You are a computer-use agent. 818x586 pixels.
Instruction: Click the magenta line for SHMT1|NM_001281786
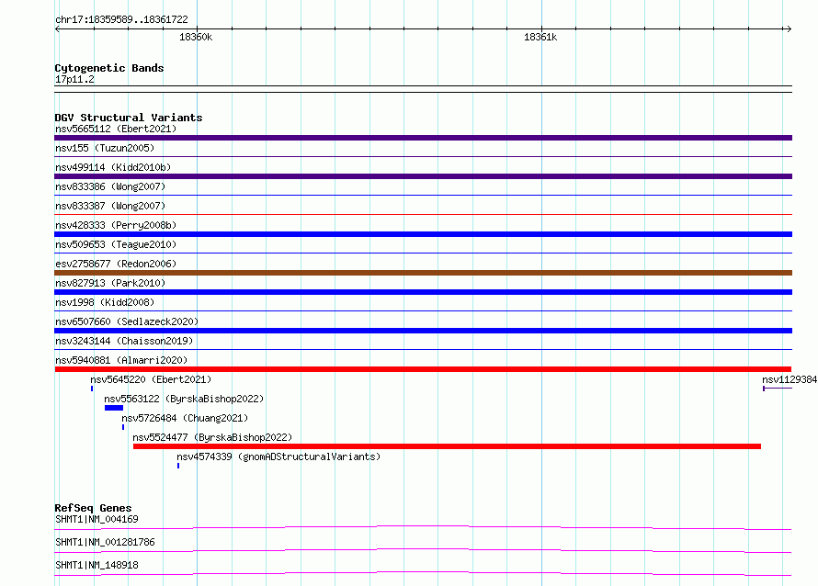423,550
